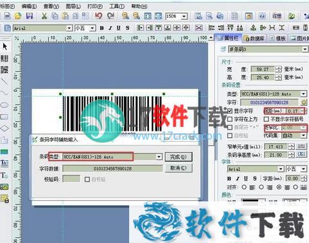Select the insert picture tool
This screenshot has height=243, width=309.
point(4,187)
